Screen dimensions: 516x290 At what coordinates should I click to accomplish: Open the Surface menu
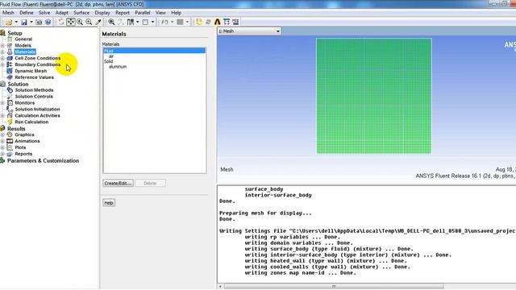[x=81, y=13]
